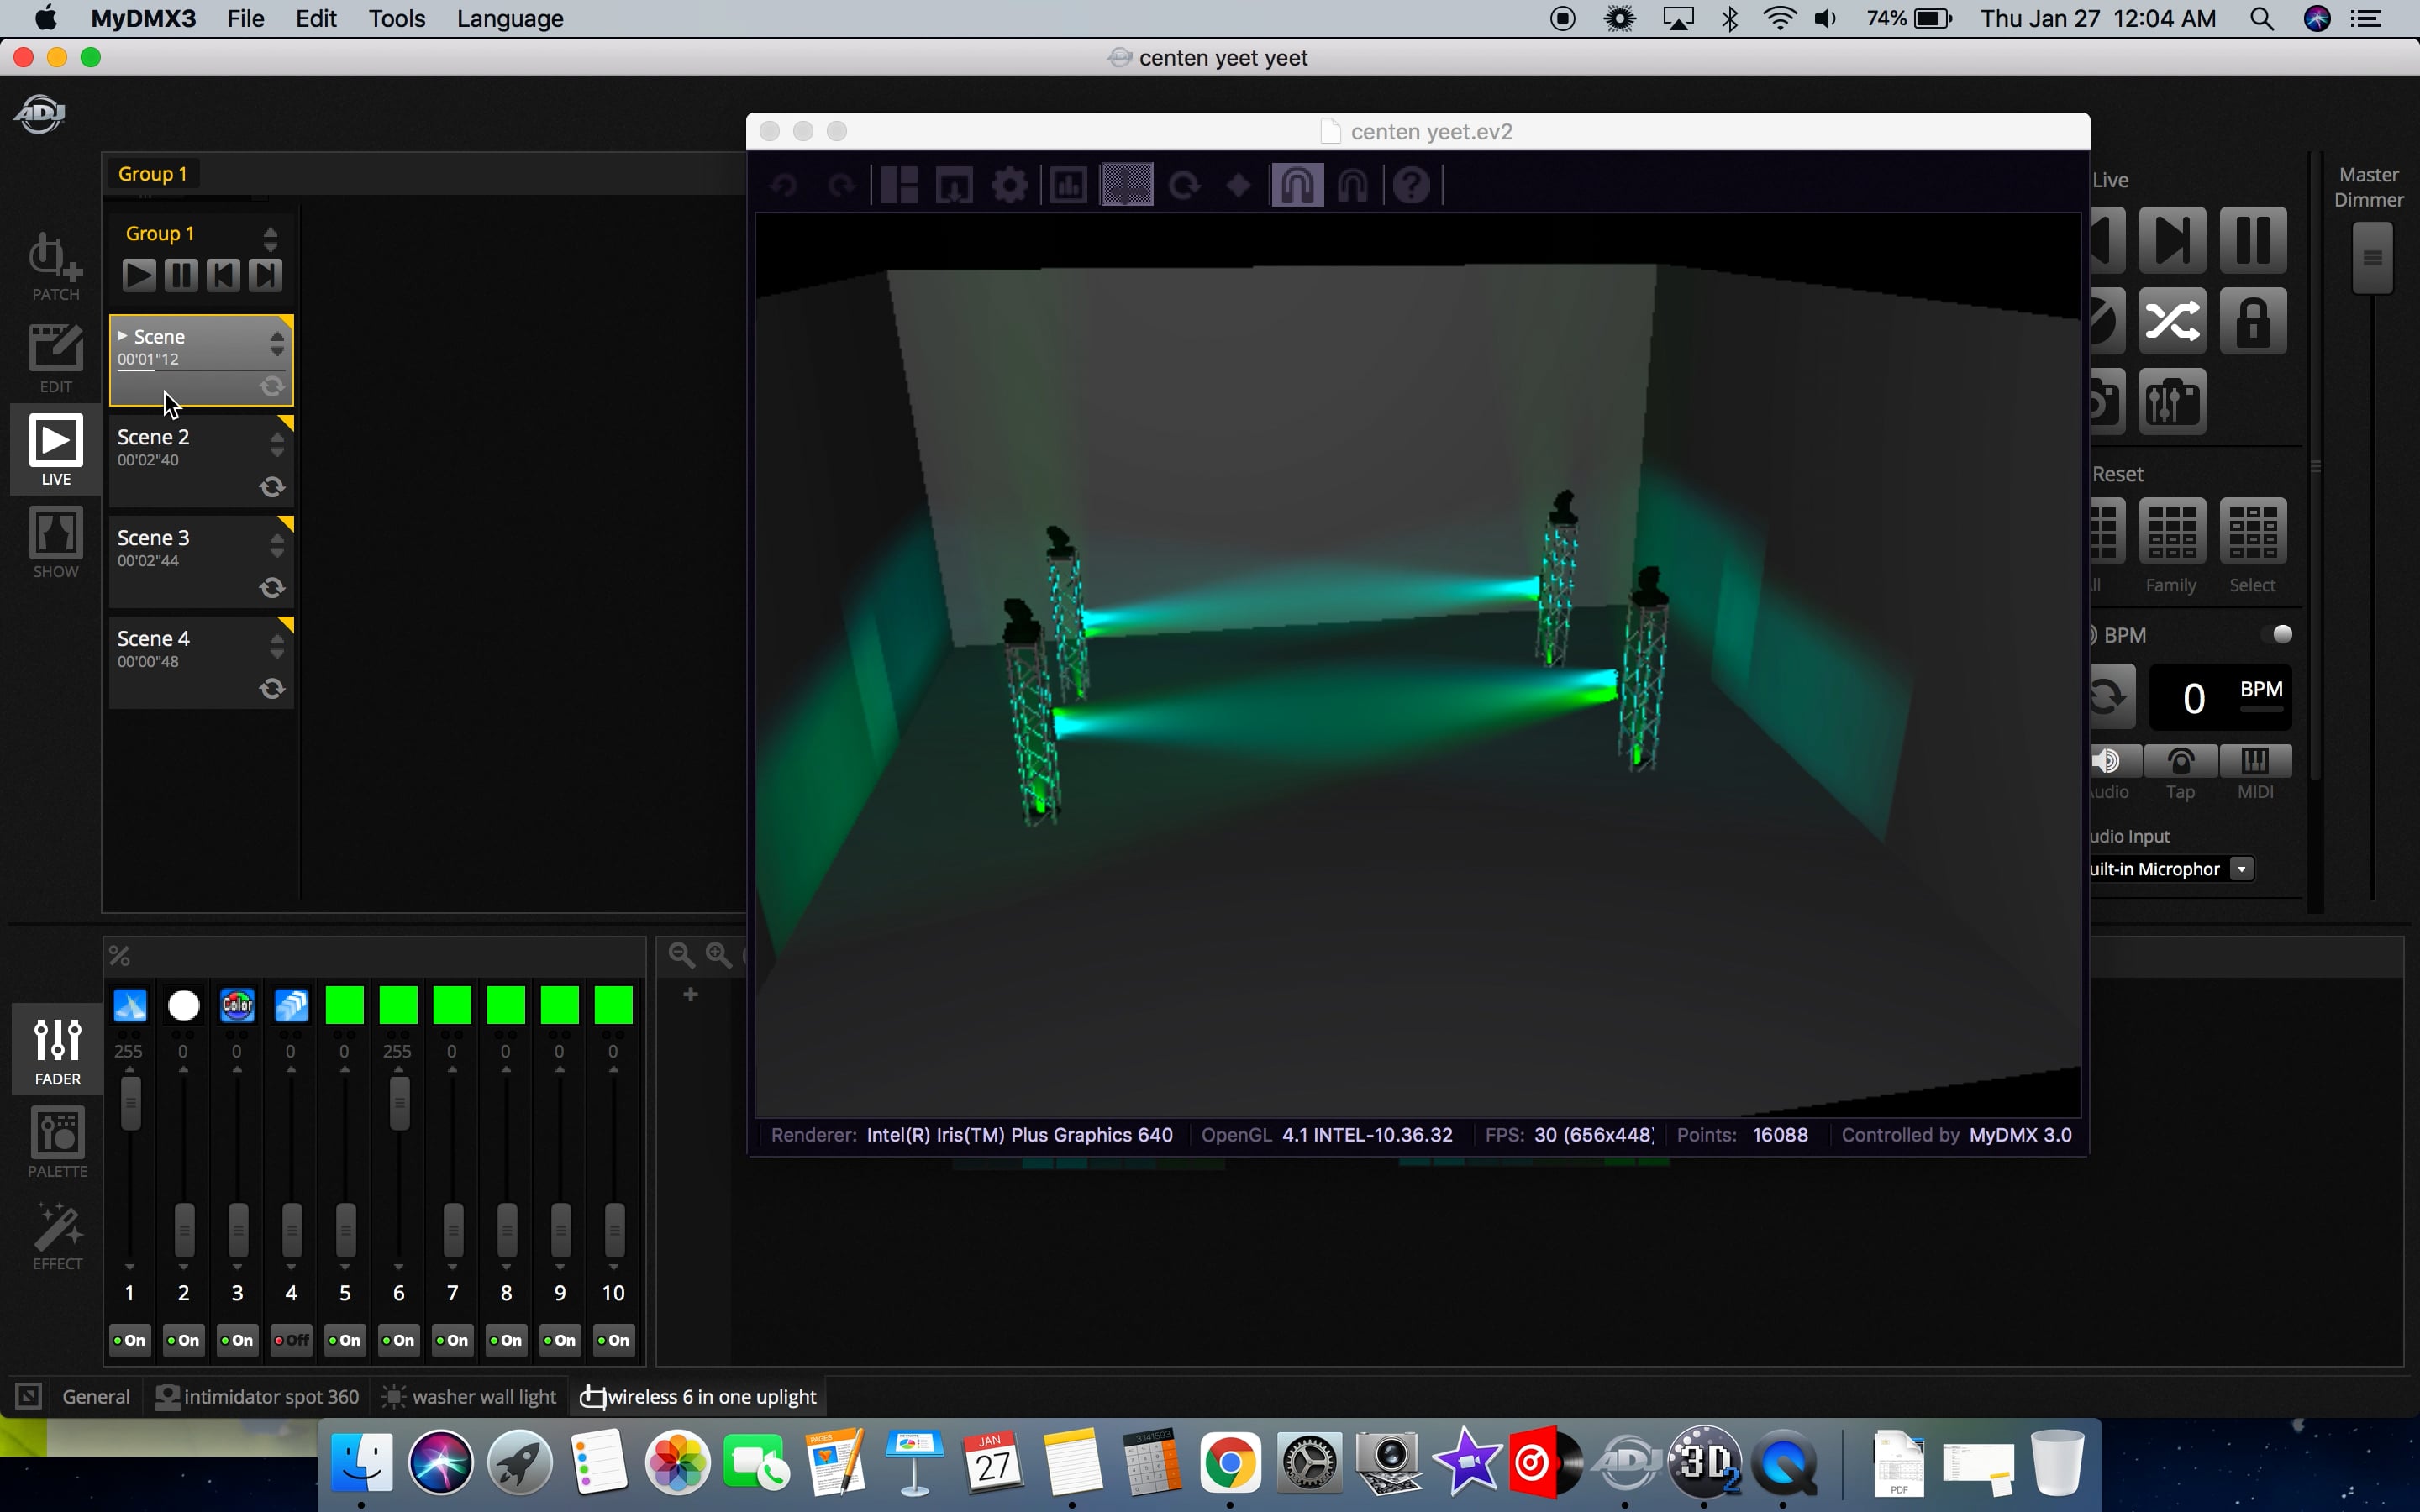Click channel 5 green color swatch

coord(345,1005)
